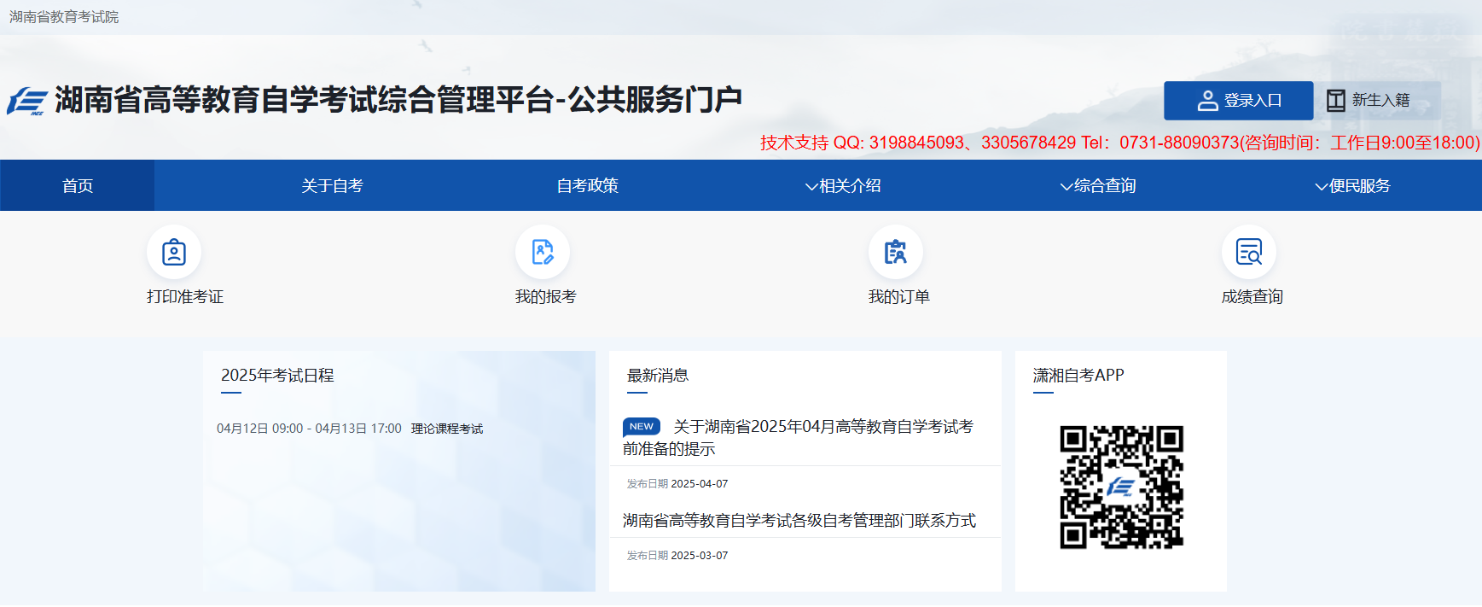Click the NEW badge on latest news

[x=642, y=427]
